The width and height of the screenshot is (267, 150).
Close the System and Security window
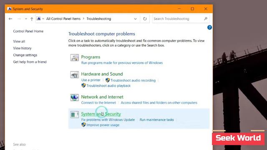pos(206,9)
